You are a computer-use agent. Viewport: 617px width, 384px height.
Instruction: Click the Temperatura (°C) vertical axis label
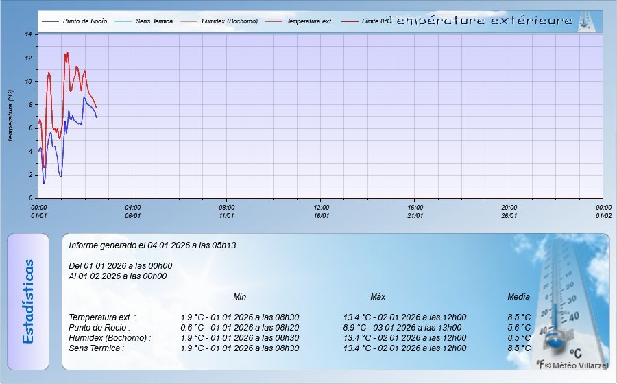(x=10, y=116)
